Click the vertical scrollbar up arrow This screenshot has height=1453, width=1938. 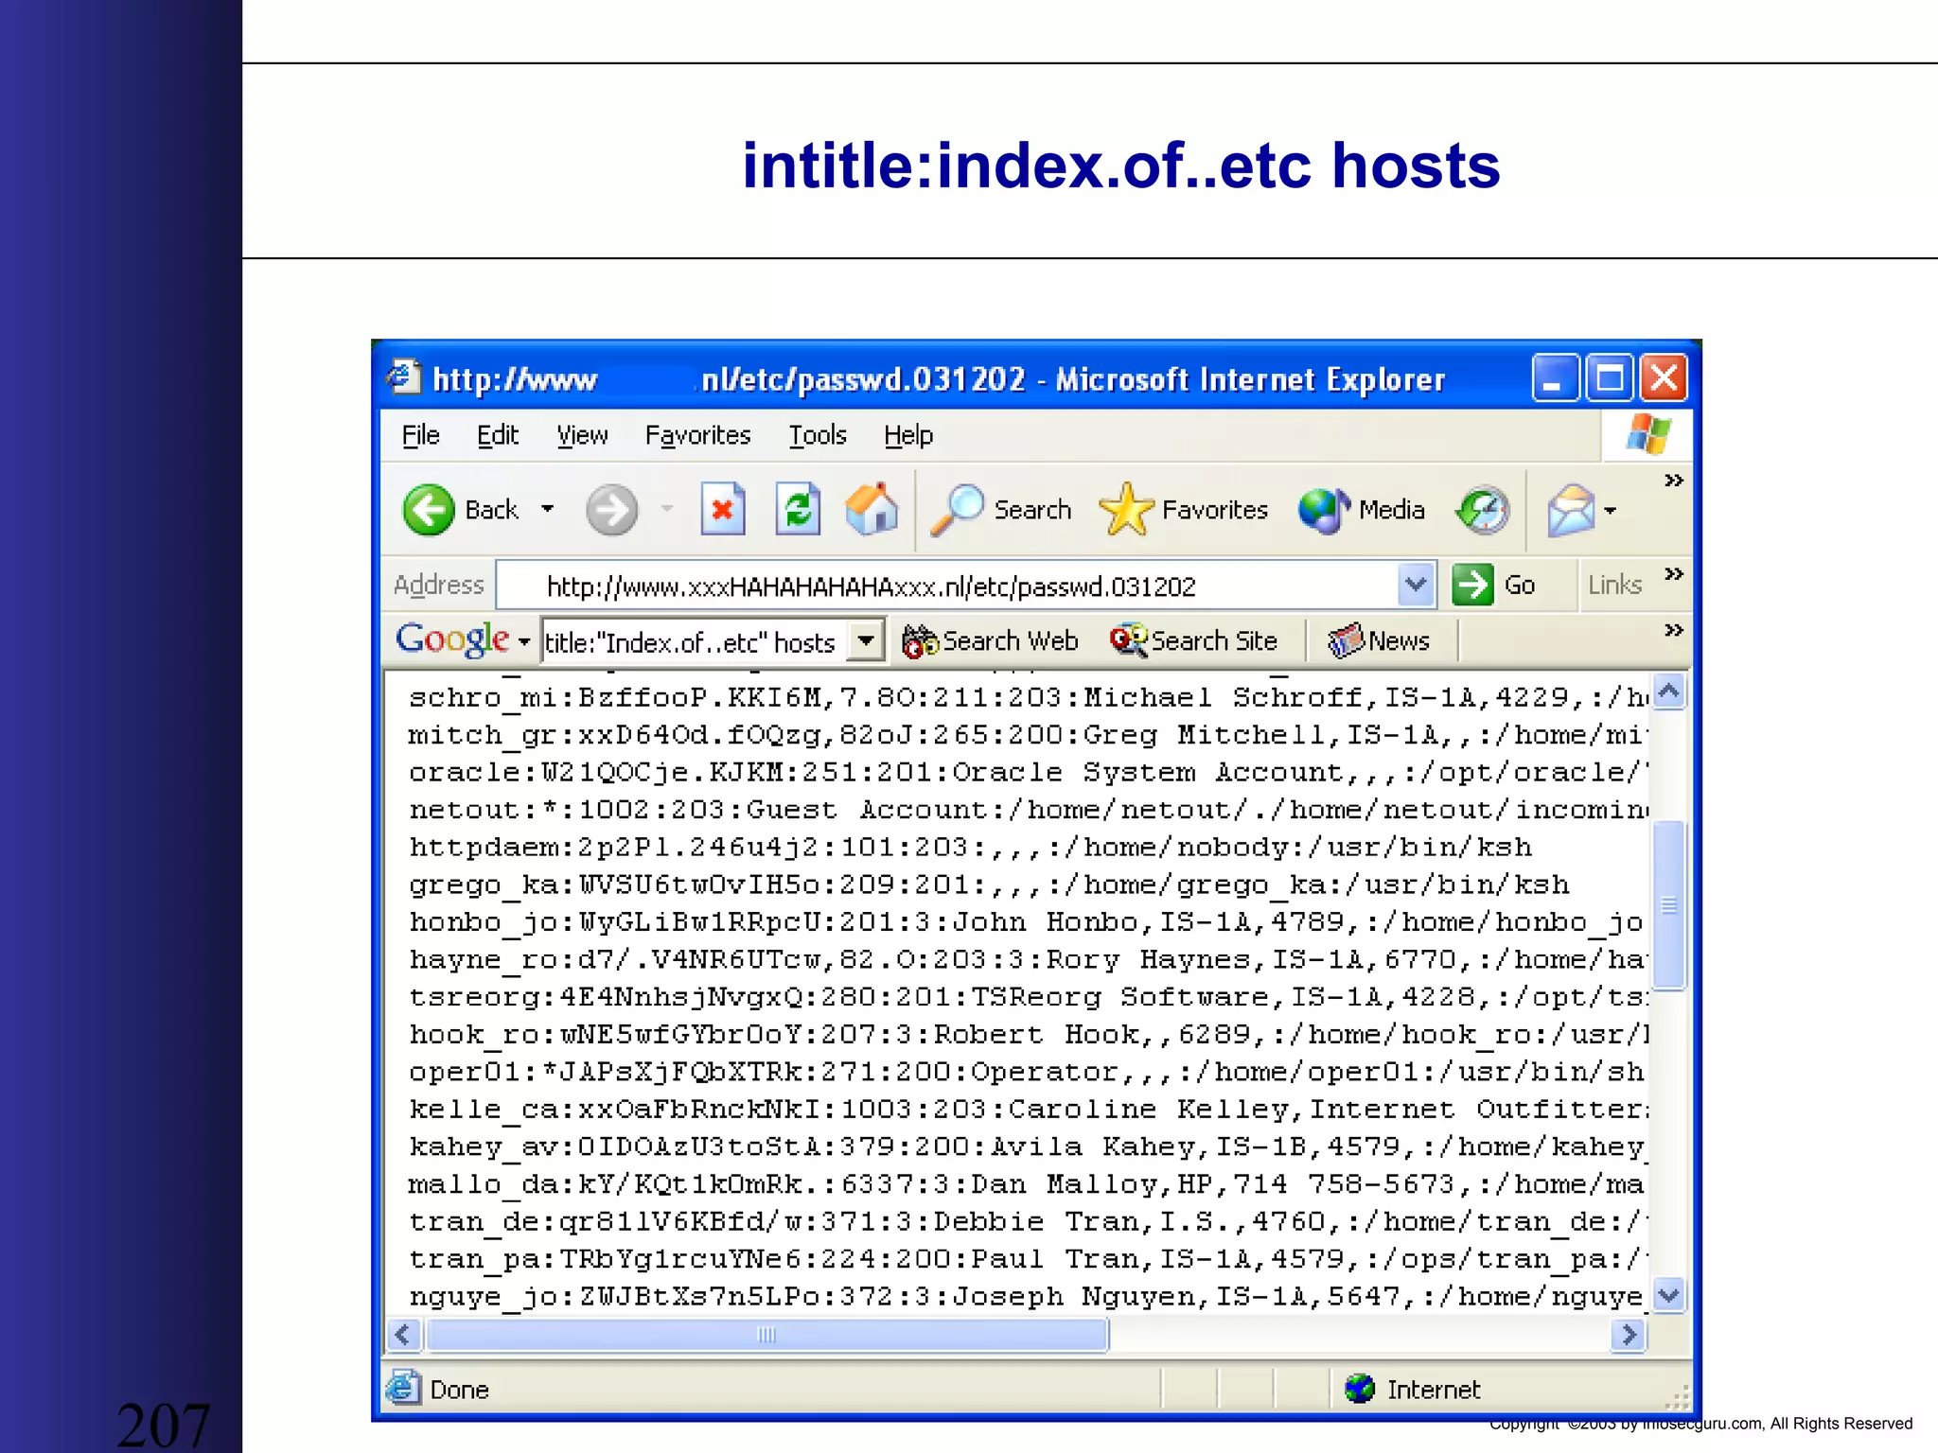1669,691
